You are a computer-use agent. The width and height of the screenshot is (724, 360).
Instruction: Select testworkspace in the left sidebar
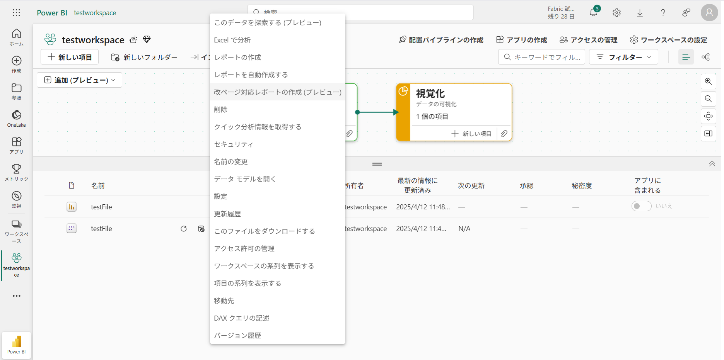(16, 265)
